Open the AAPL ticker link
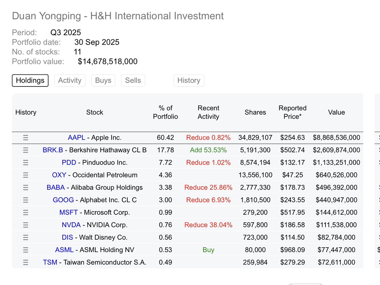This screenshot has width=380, height=285. (76, 138)
